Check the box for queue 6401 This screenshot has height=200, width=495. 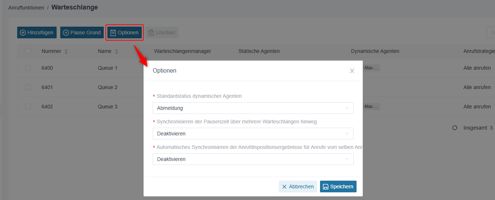tap(28, 87)
